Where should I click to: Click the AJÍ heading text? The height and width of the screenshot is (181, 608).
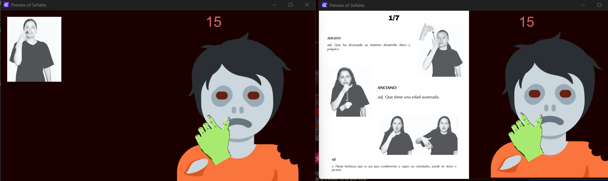coord(334,160)
